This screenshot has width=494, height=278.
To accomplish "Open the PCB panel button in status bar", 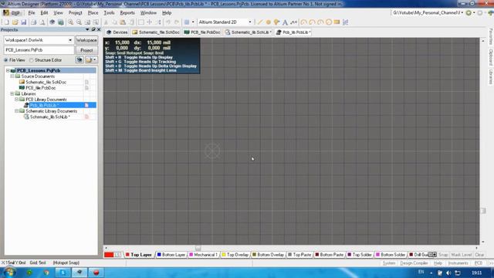I will [x=479, y=263].
